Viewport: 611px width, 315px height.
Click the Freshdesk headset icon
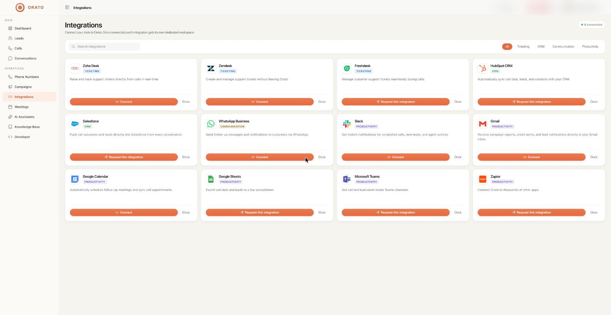[x=347, y=68]
